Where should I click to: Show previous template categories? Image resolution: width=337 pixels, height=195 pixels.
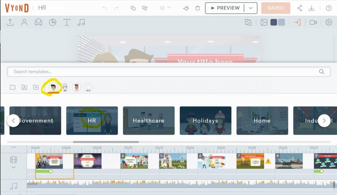pos(13,121)
